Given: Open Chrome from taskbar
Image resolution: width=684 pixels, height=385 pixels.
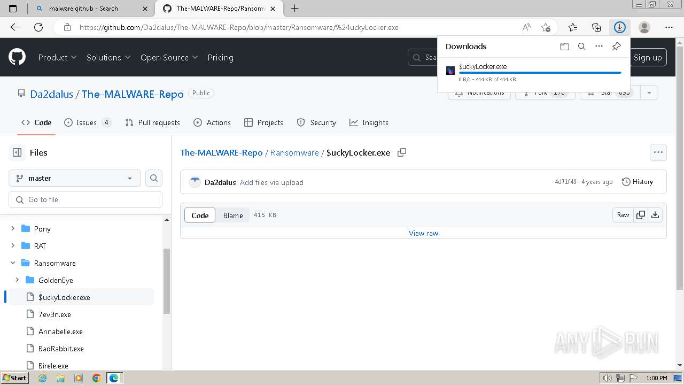Looking at the screenshot, I should 96,378.
